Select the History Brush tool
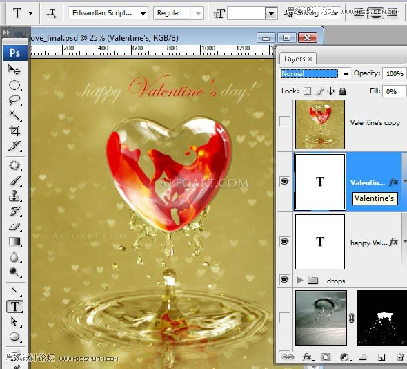 14,211
